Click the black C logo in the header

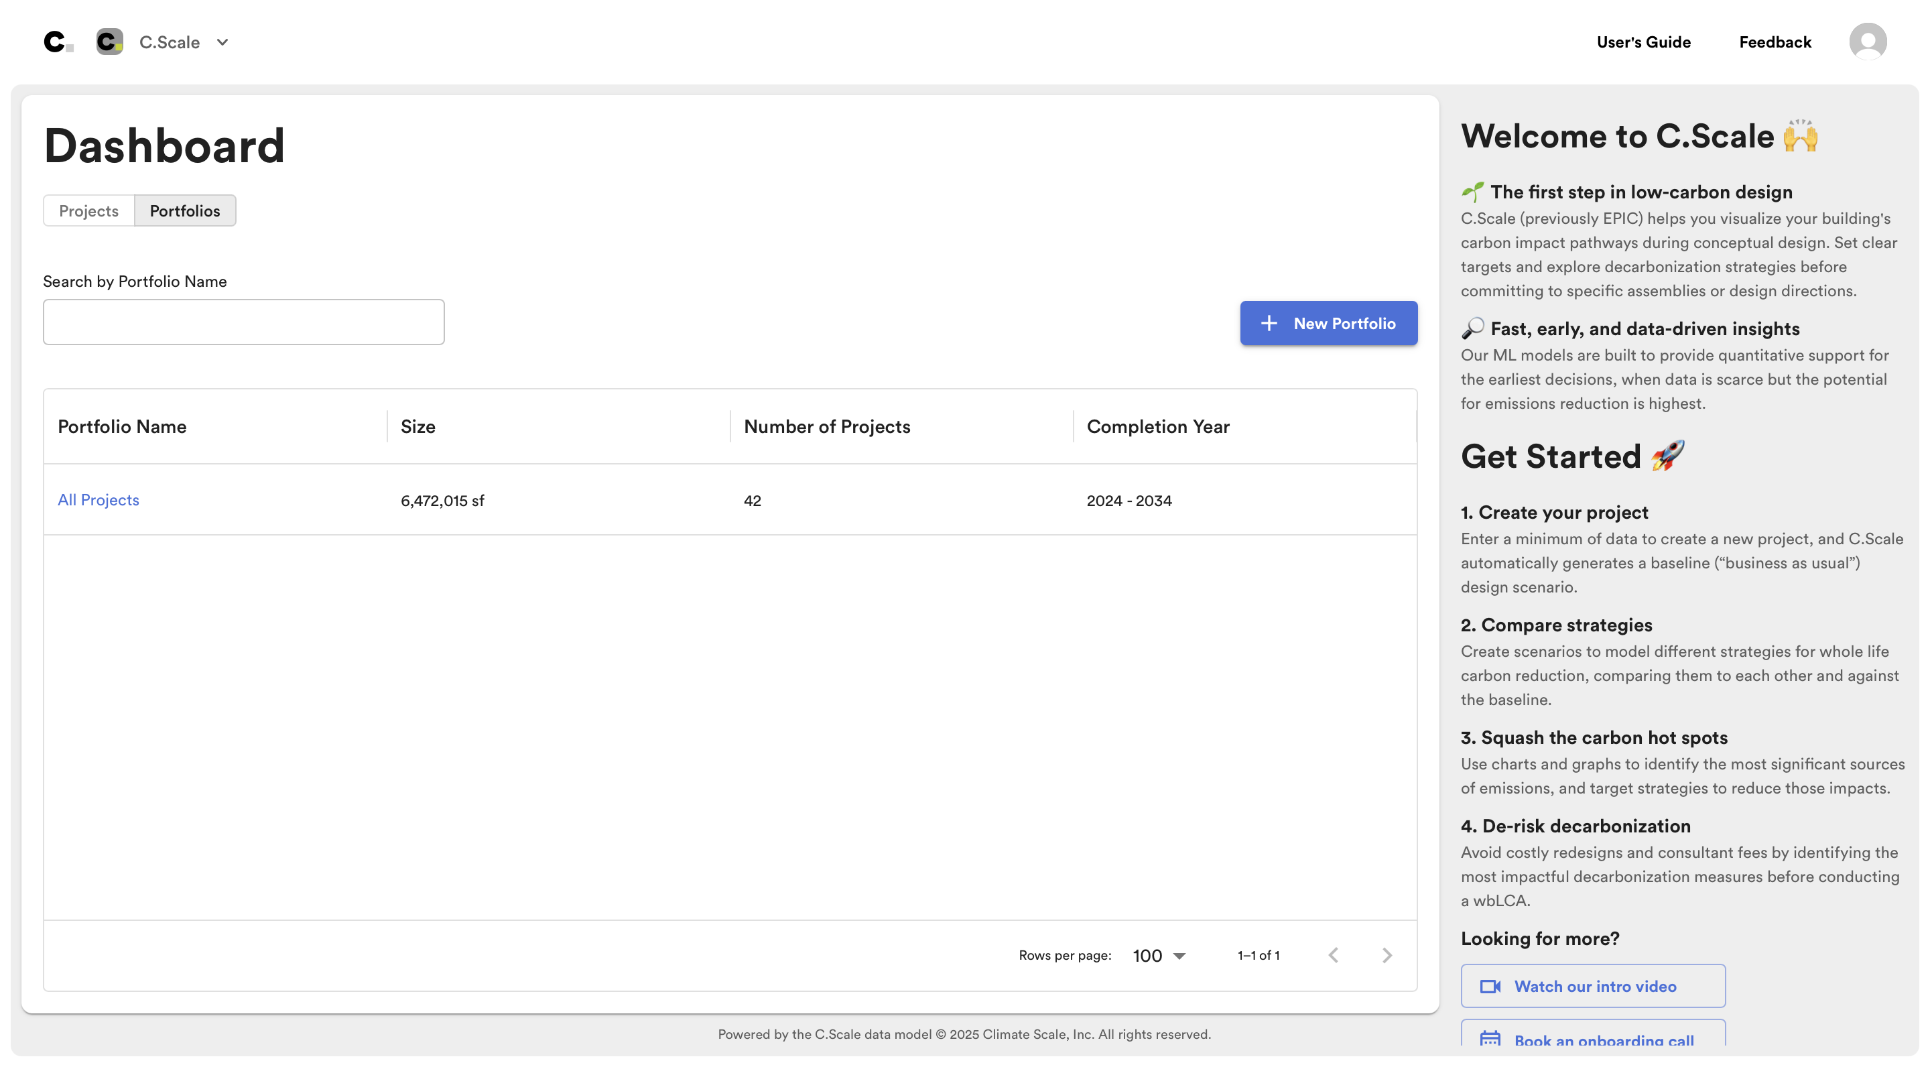click(58, 42)
